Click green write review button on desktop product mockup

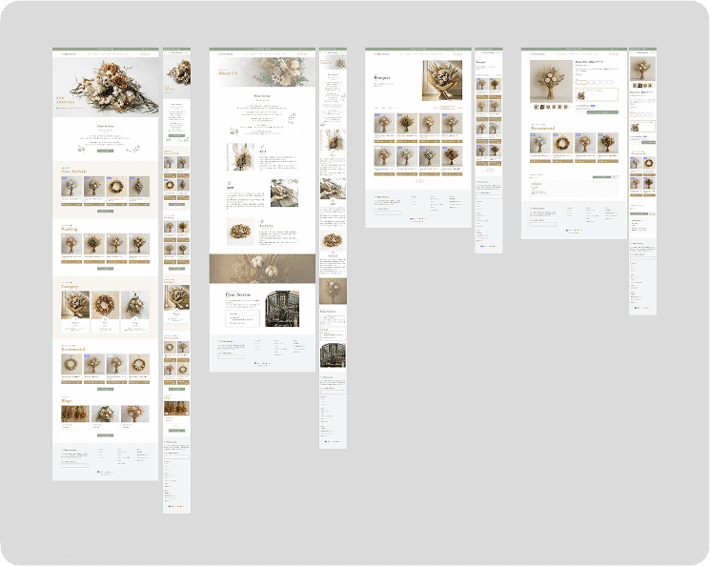[x=602, y=177]
